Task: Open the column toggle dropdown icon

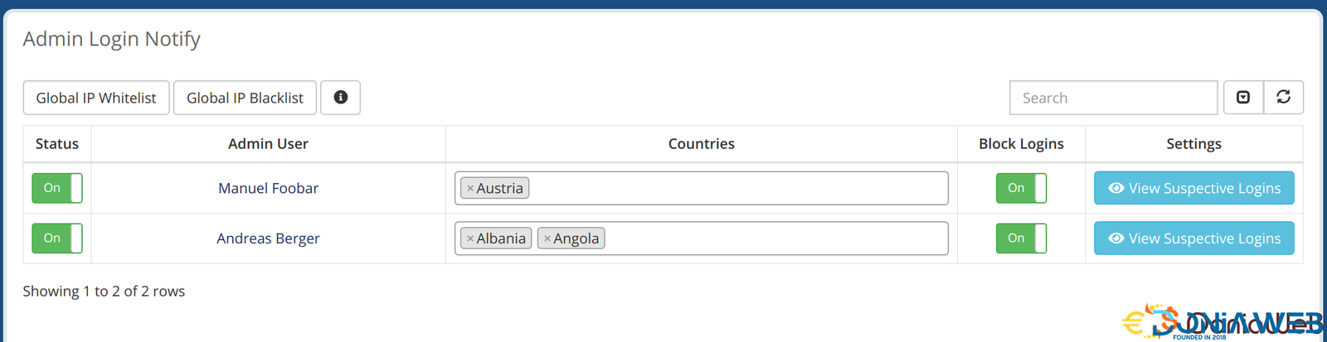Action: click(x=1243, y=98)
